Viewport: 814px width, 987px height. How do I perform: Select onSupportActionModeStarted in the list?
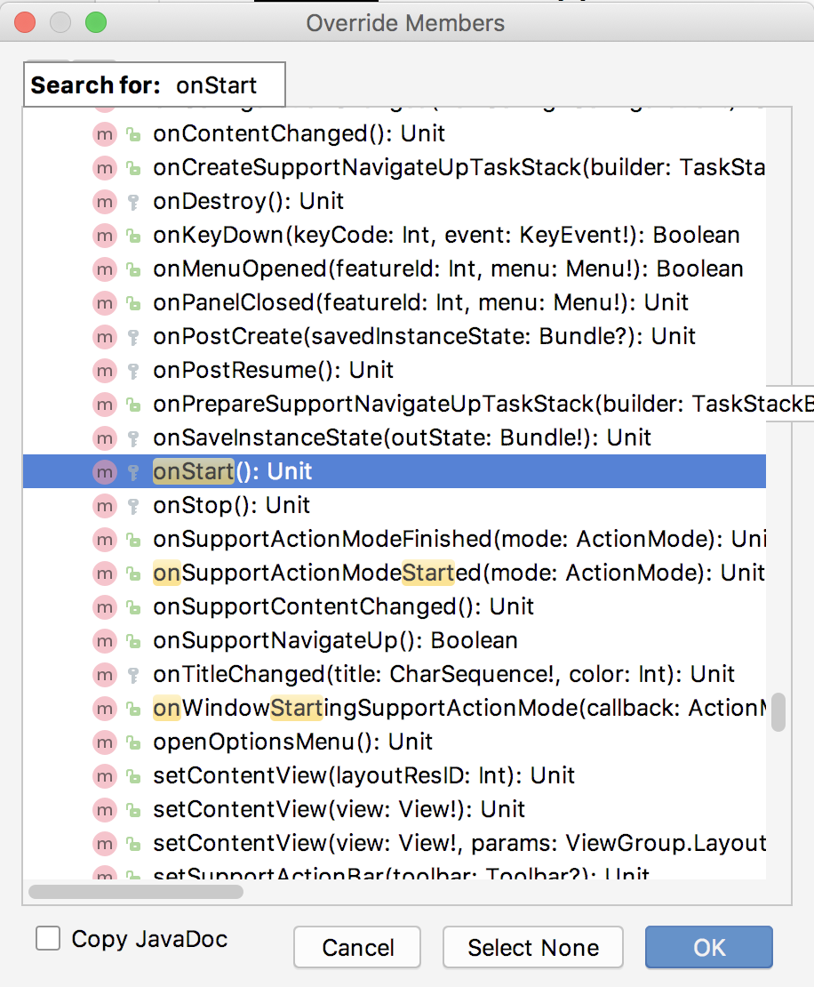click(458, 574)
